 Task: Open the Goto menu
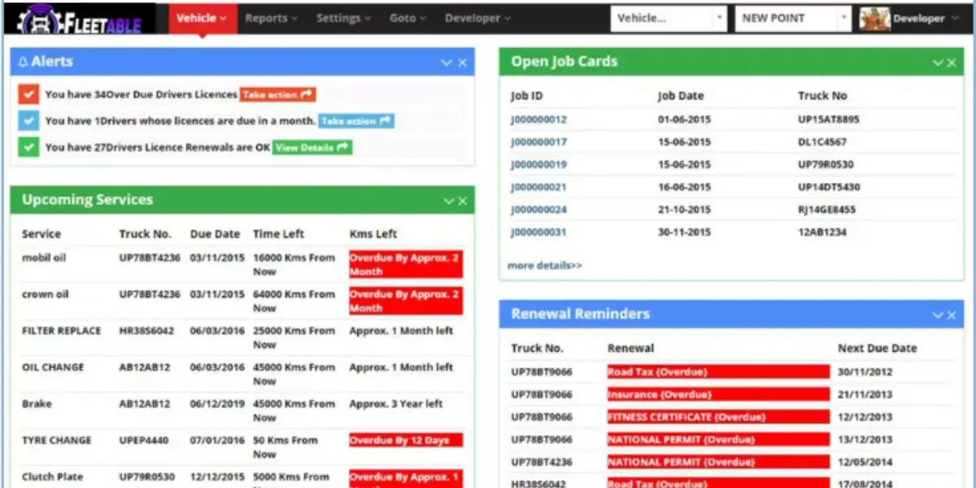(408, 18)
